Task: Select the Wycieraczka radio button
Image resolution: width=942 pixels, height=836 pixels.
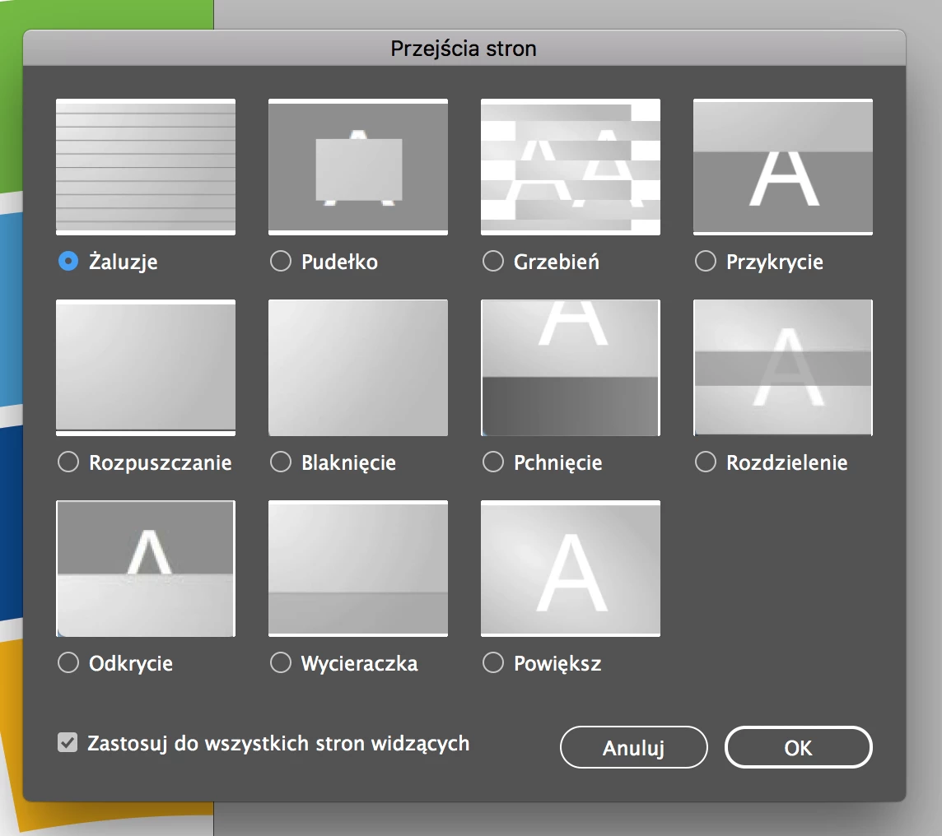Action: click(281, 662)
